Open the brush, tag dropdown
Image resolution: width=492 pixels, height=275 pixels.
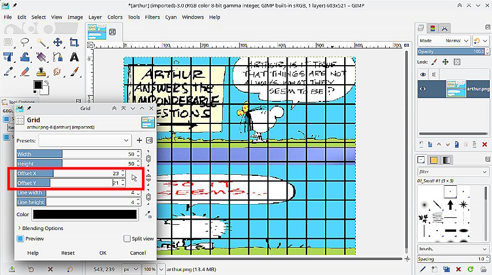pyautogui.click(x=453, y=248)
